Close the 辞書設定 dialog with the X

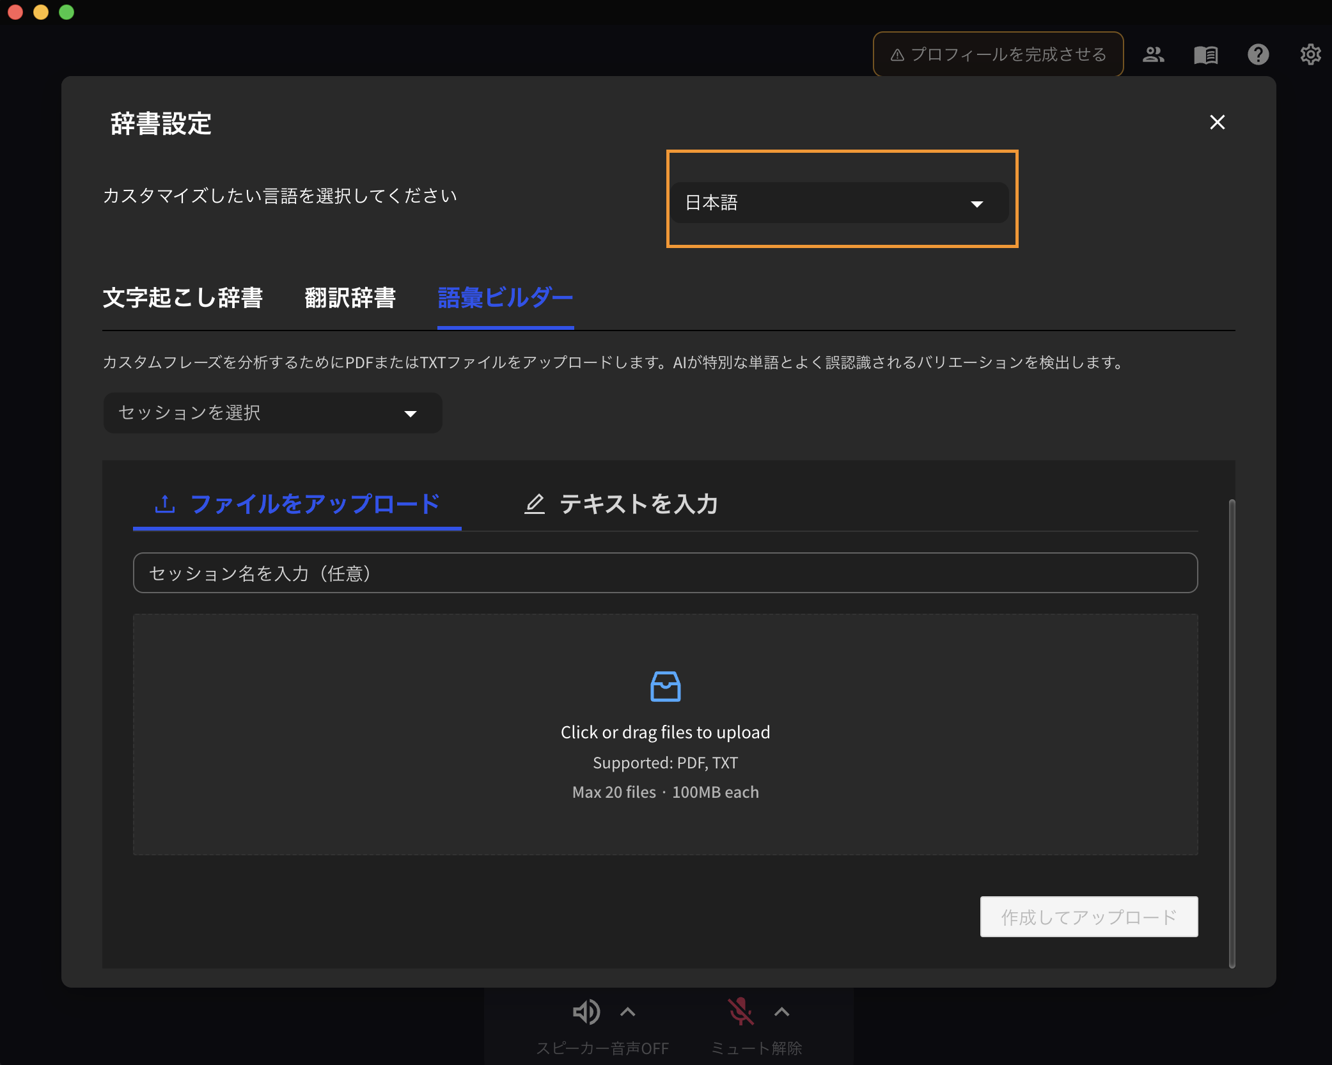click(x=1218, y=122)
